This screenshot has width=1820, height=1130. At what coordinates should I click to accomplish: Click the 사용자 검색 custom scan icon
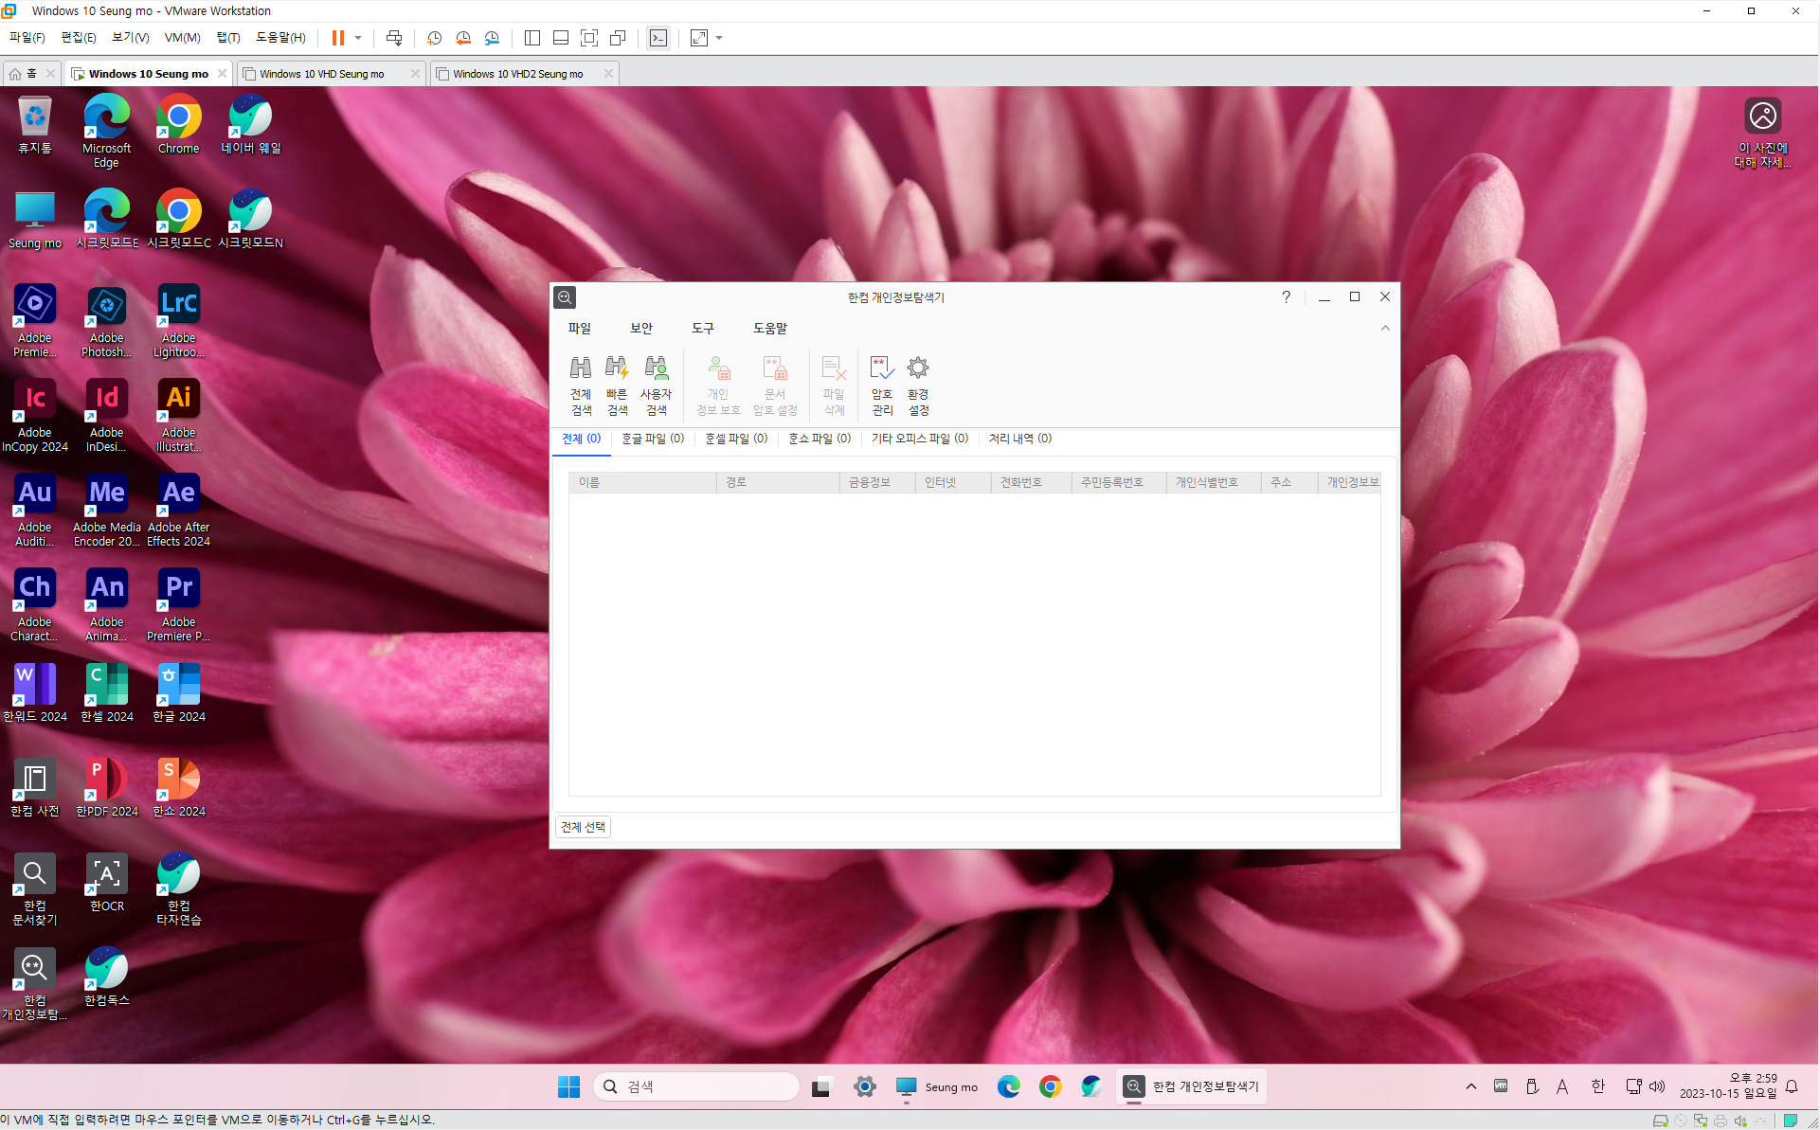pos(656,384)
